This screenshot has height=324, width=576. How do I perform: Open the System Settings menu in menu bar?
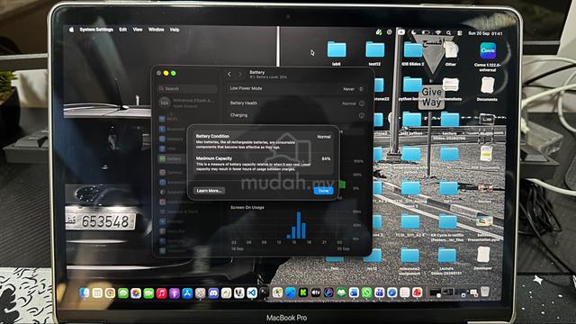pyautogui.click(x=96, y=30)
